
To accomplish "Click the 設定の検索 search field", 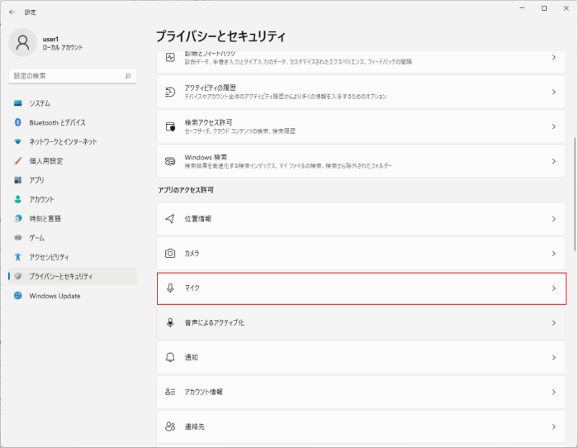I will pos(73,76).
